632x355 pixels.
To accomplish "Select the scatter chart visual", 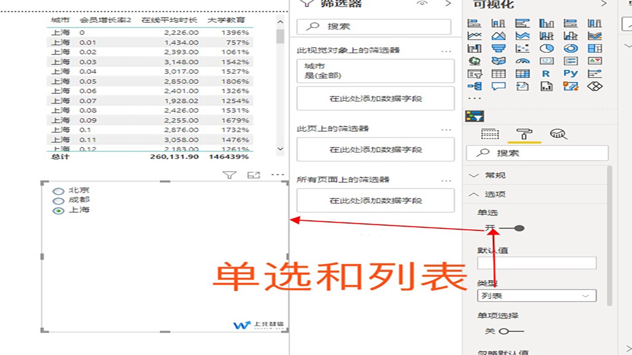I will point(522,48).
